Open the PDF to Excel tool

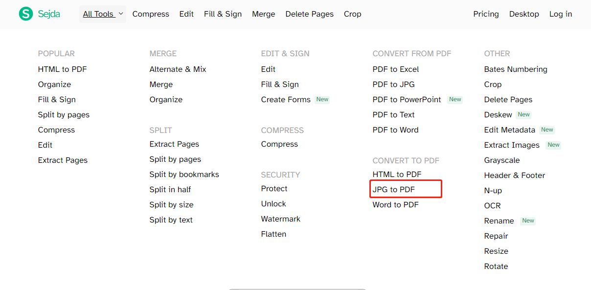[396, 69]
